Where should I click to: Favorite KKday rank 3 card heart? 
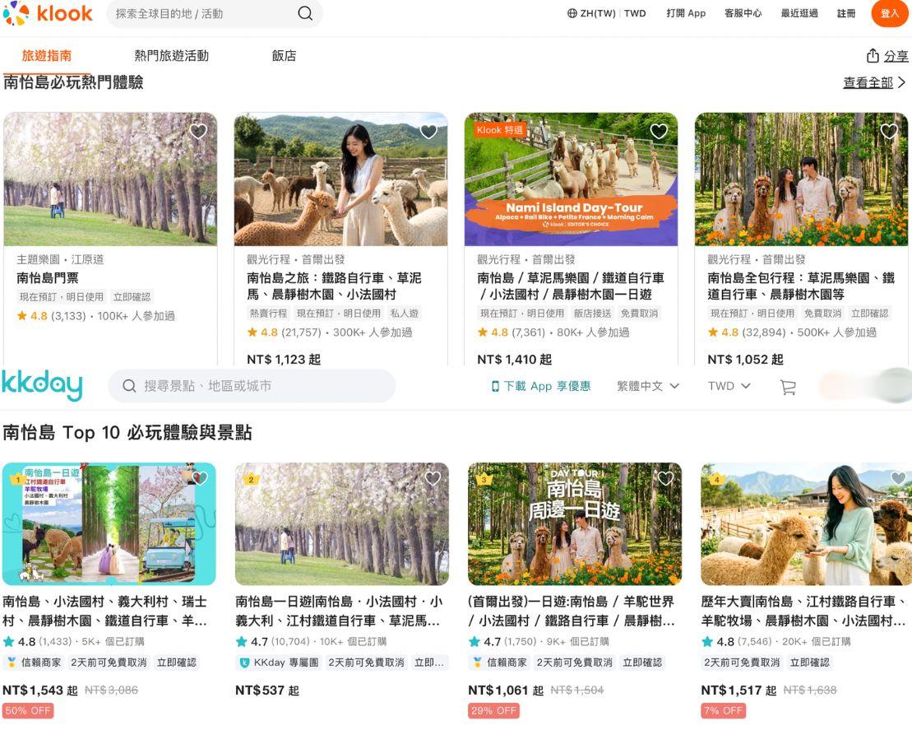pyautogui.click(x=665, y=478)
